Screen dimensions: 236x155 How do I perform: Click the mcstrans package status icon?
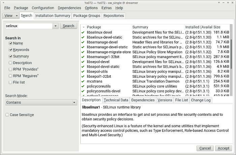pos(83,81)
